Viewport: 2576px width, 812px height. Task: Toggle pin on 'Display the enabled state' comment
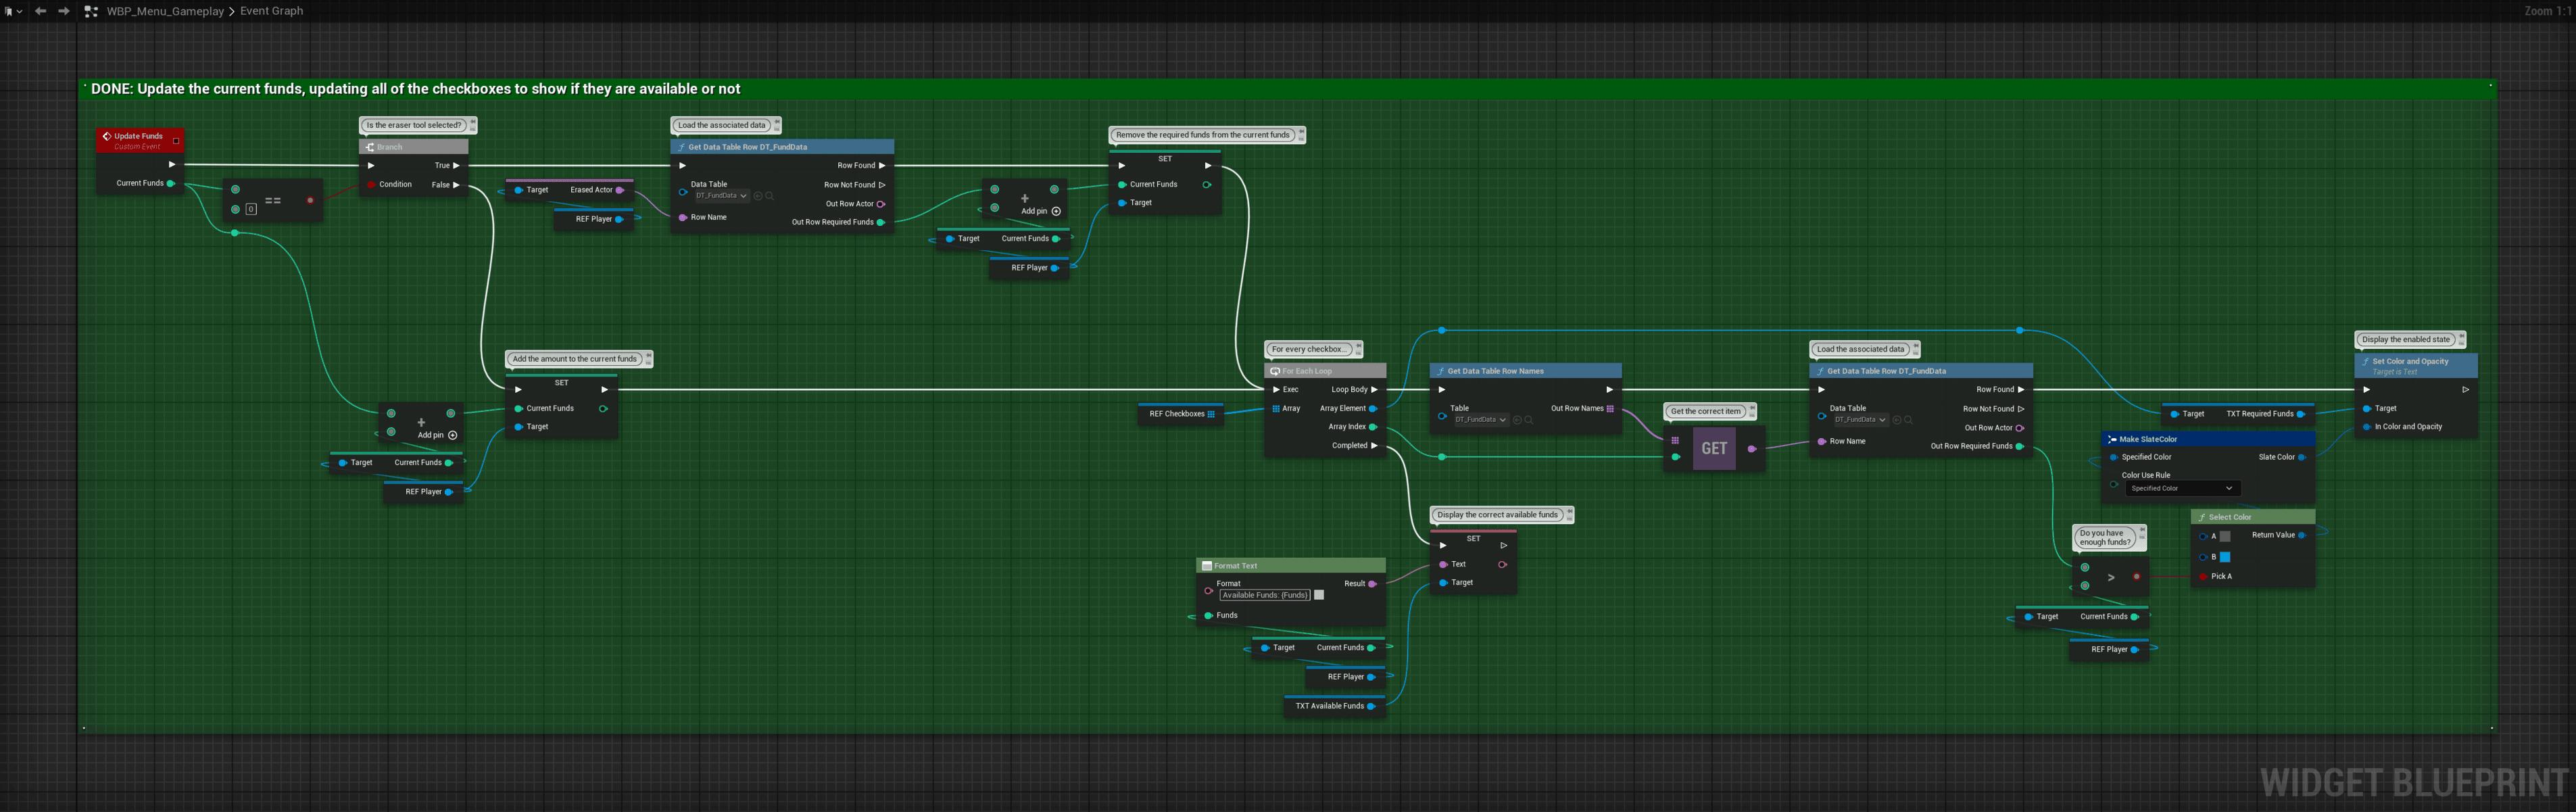pos(2461,336)
